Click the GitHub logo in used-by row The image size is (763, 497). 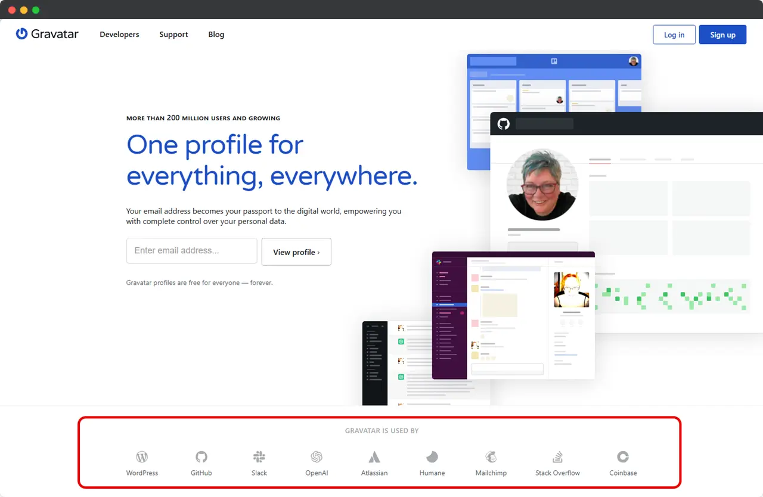coord(201,457)
